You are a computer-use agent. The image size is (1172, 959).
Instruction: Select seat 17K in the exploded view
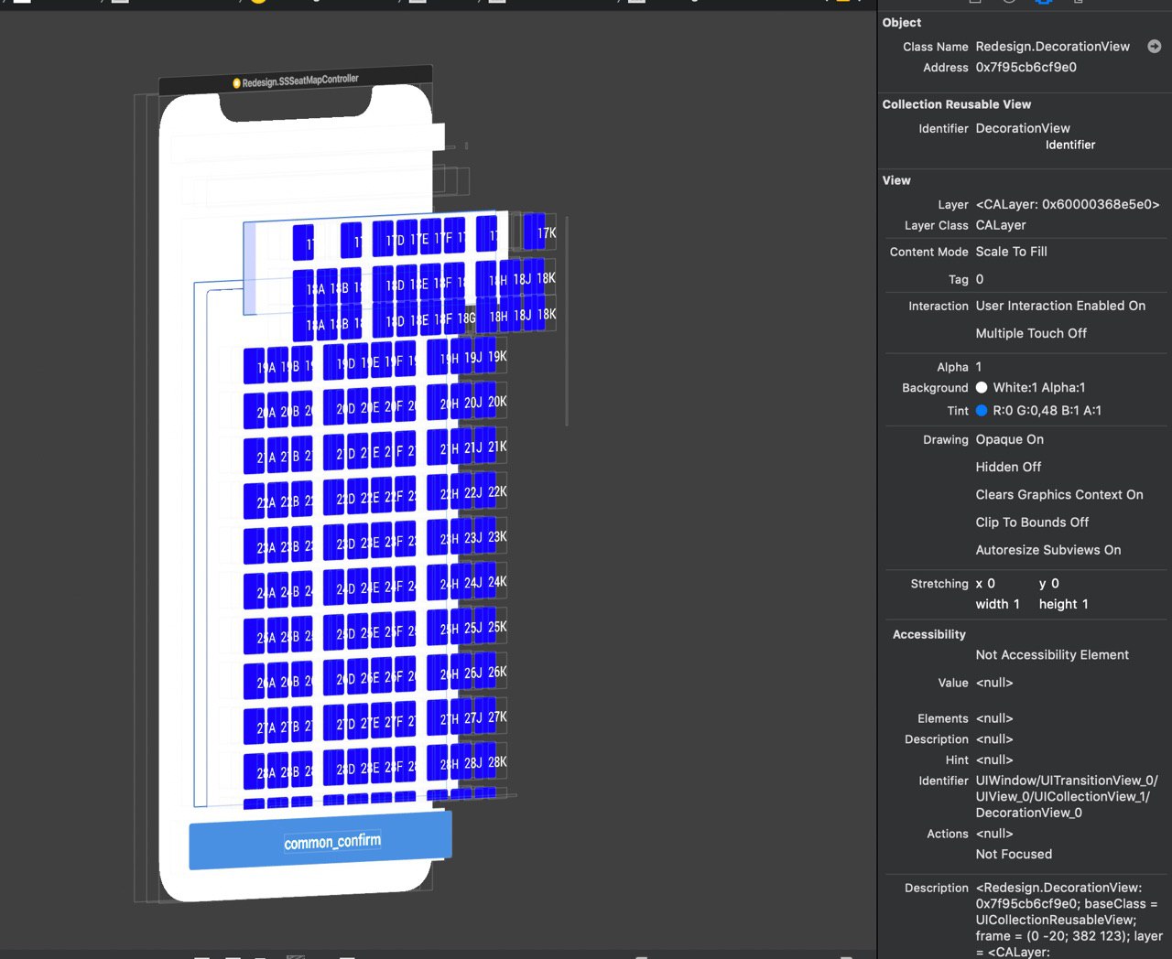pyautogui.click(x=546, y=232)
